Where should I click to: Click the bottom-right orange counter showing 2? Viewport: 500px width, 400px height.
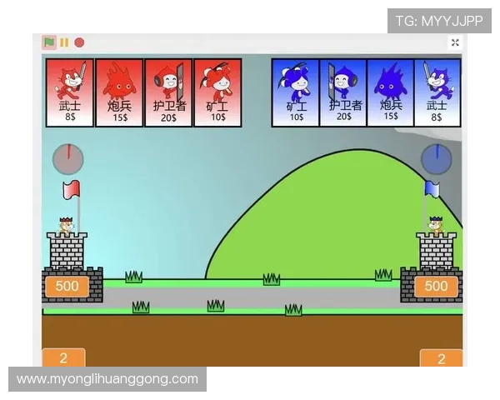coord(441,359)
